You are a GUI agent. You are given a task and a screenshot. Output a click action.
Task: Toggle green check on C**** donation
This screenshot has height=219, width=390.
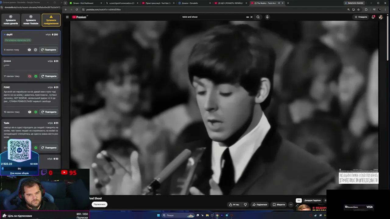[x=35, y=76]
